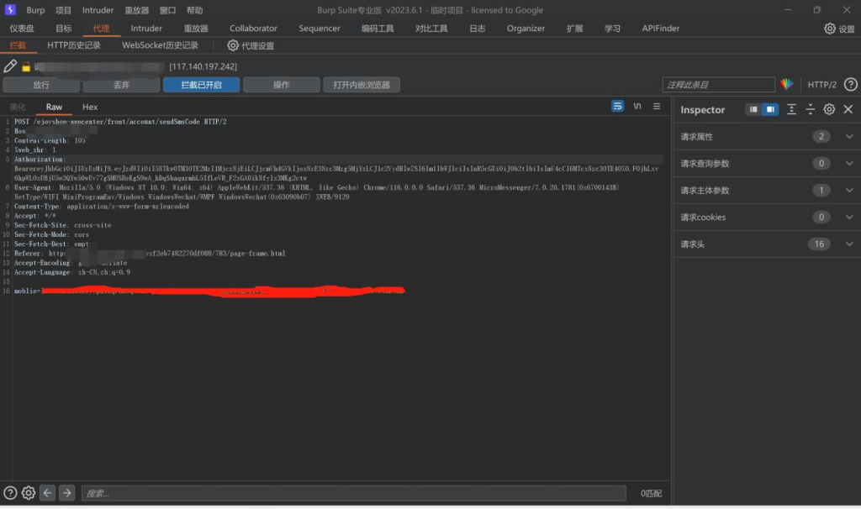Open the 编码工具 tab

[x=378, y=29]
